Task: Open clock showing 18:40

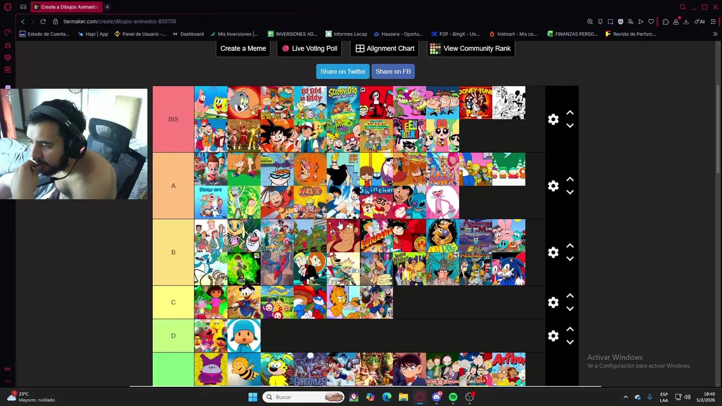Action: [x=705, y=397]
